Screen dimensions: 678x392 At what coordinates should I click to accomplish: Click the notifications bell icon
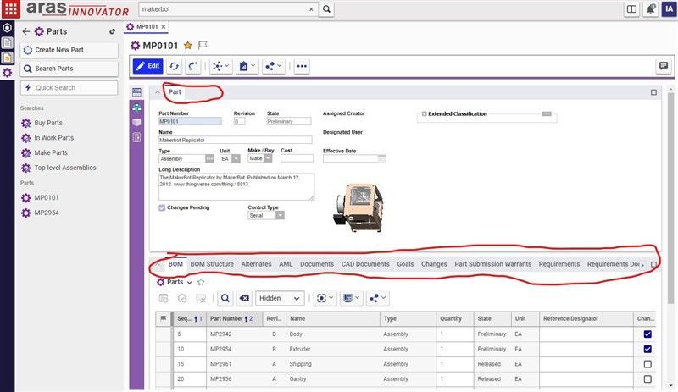tap(650, 9)
